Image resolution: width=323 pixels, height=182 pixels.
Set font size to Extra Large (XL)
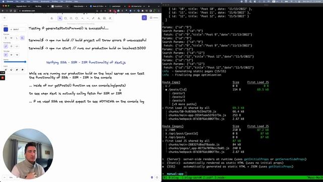point(22,38)
